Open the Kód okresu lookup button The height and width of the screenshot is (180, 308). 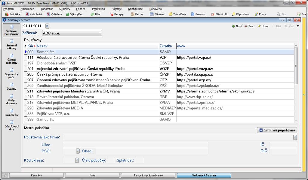click(77, 160)
